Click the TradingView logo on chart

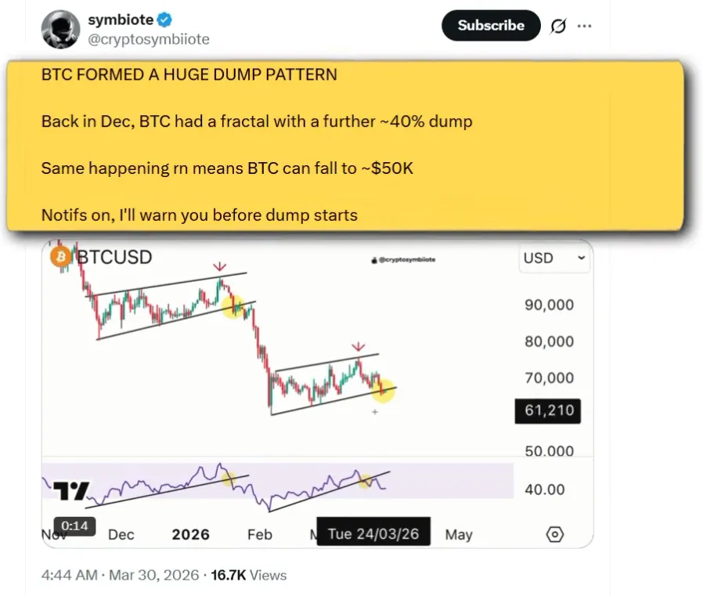click(70, 490)
